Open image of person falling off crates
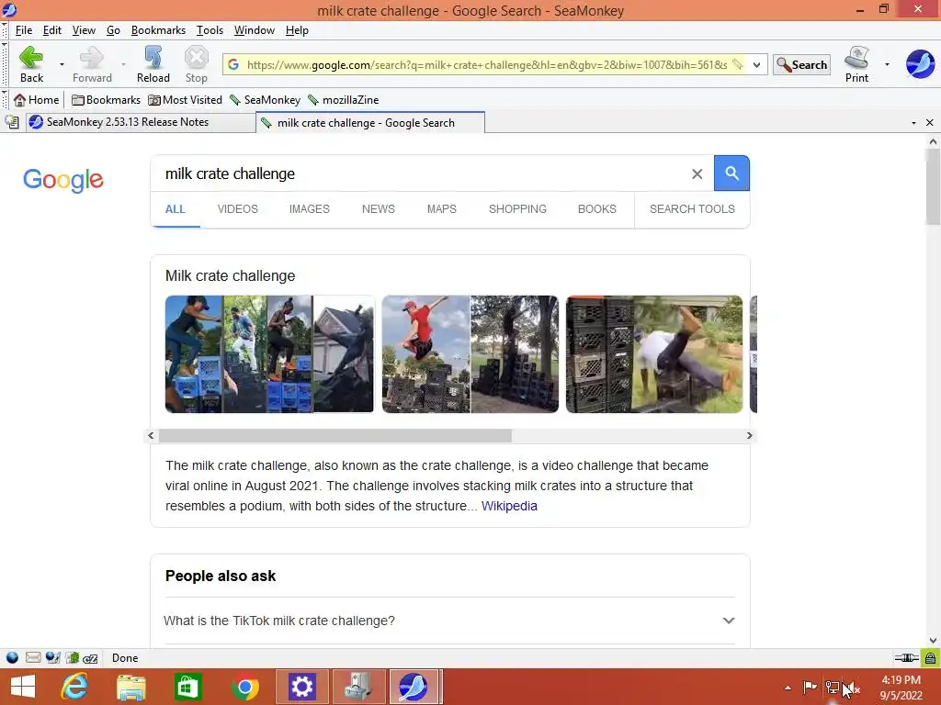941x705 pixels. (654, 353)
